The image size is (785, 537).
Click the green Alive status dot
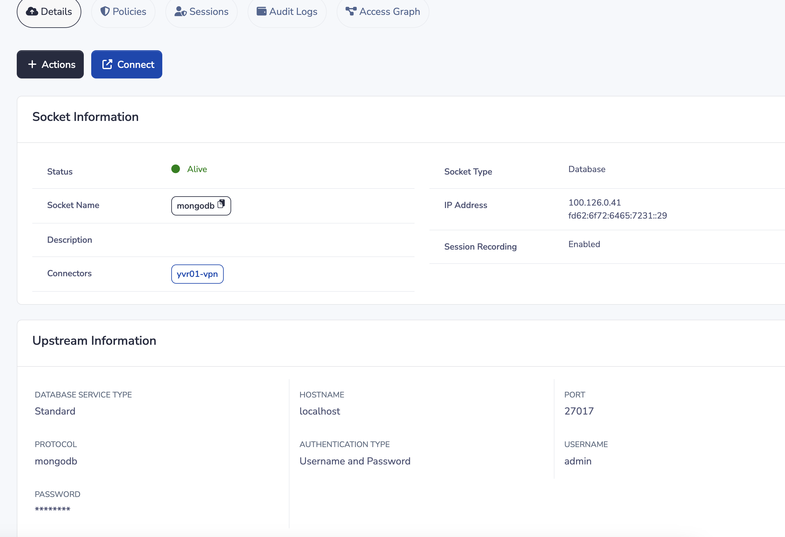176,169
